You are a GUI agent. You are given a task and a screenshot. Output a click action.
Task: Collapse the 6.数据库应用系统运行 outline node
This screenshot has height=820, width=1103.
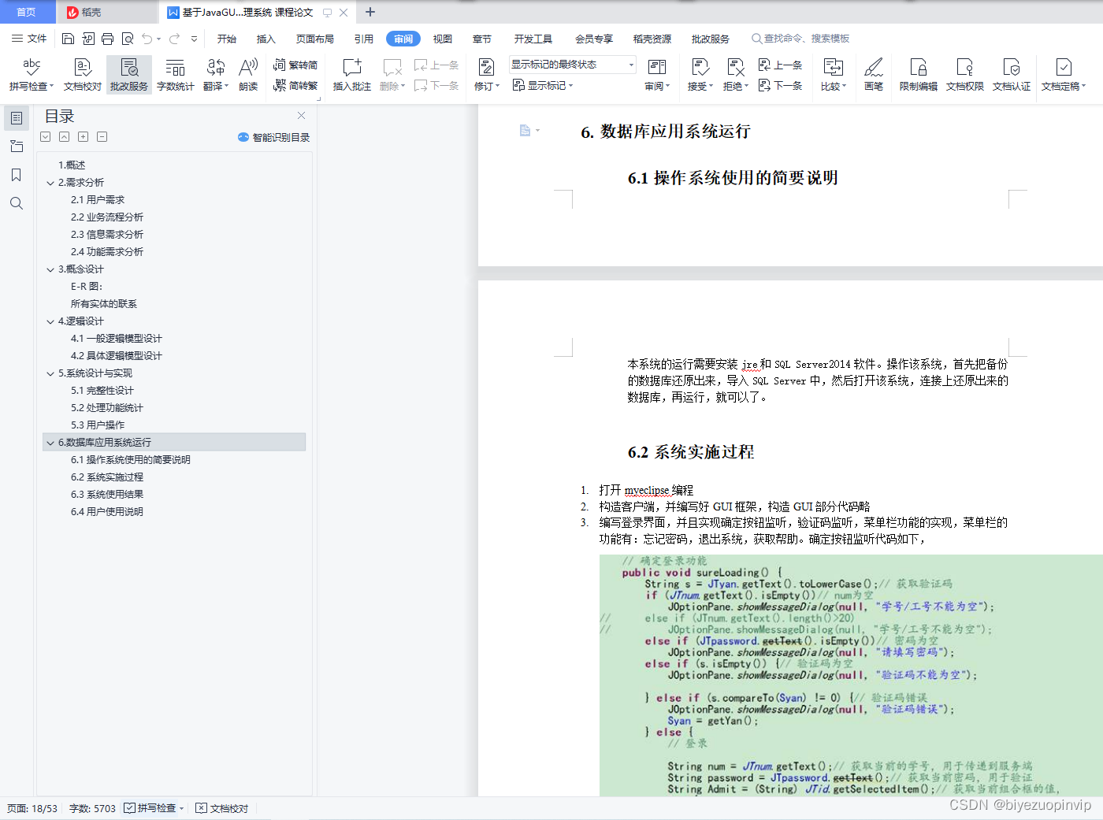coord(50,443)
